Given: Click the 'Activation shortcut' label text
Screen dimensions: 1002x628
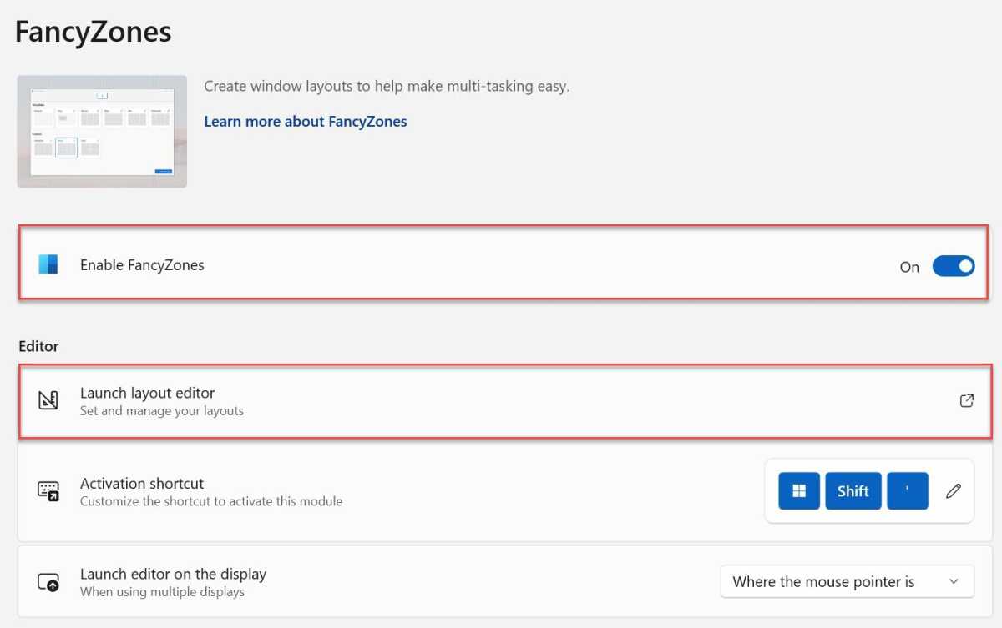Looking at the screenshot, I should click(x=142, y=483).
